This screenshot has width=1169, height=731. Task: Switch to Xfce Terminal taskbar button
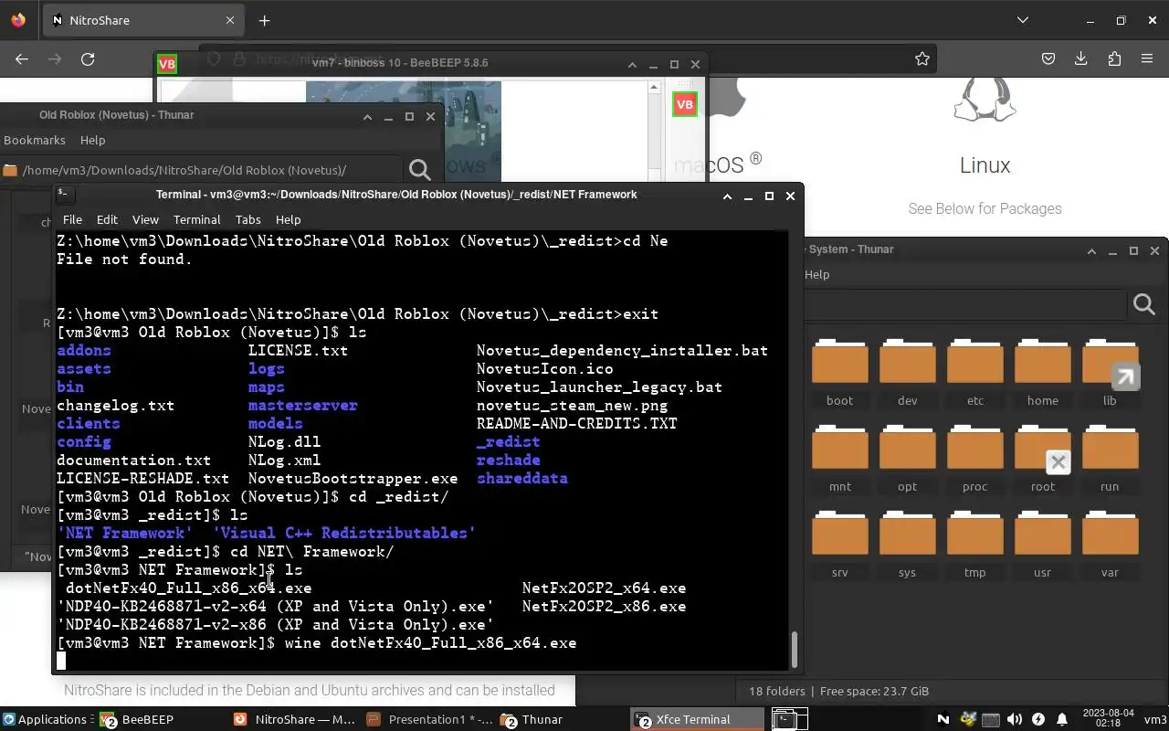pyautogui.click(x=698, y=719)
